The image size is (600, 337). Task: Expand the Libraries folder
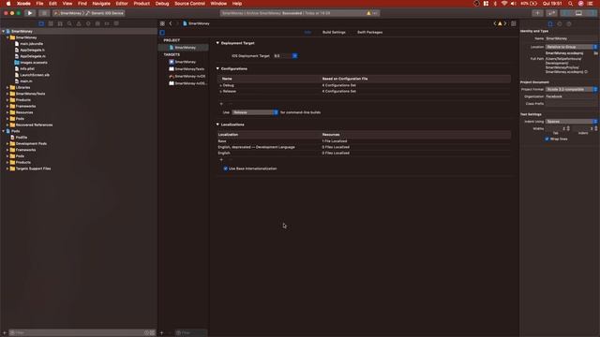tap(7, 87)
